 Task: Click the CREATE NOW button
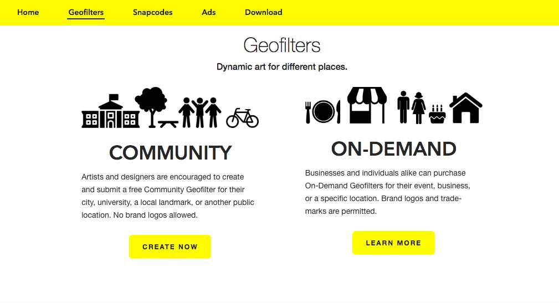170,246
